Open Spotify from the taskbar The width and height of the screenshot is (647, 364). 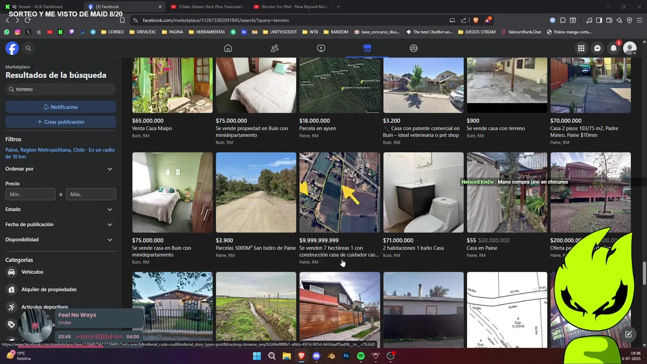[x=361, y=356]
